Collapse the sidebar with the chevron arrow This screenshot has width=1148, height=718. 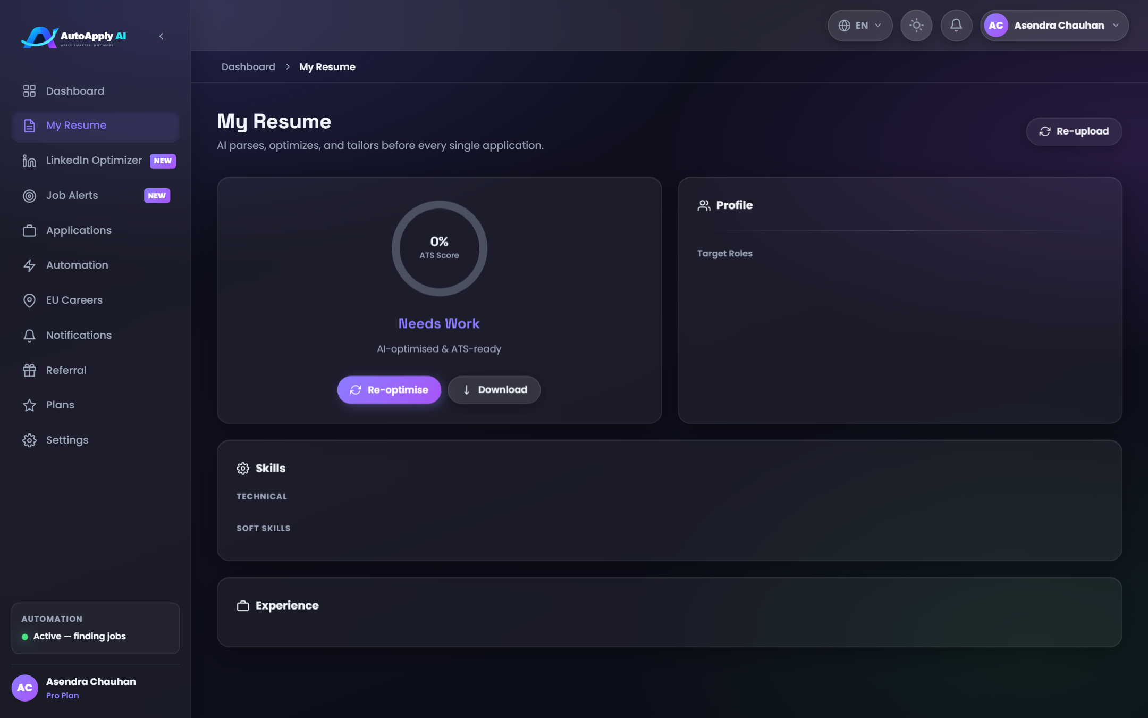[162, 36]
